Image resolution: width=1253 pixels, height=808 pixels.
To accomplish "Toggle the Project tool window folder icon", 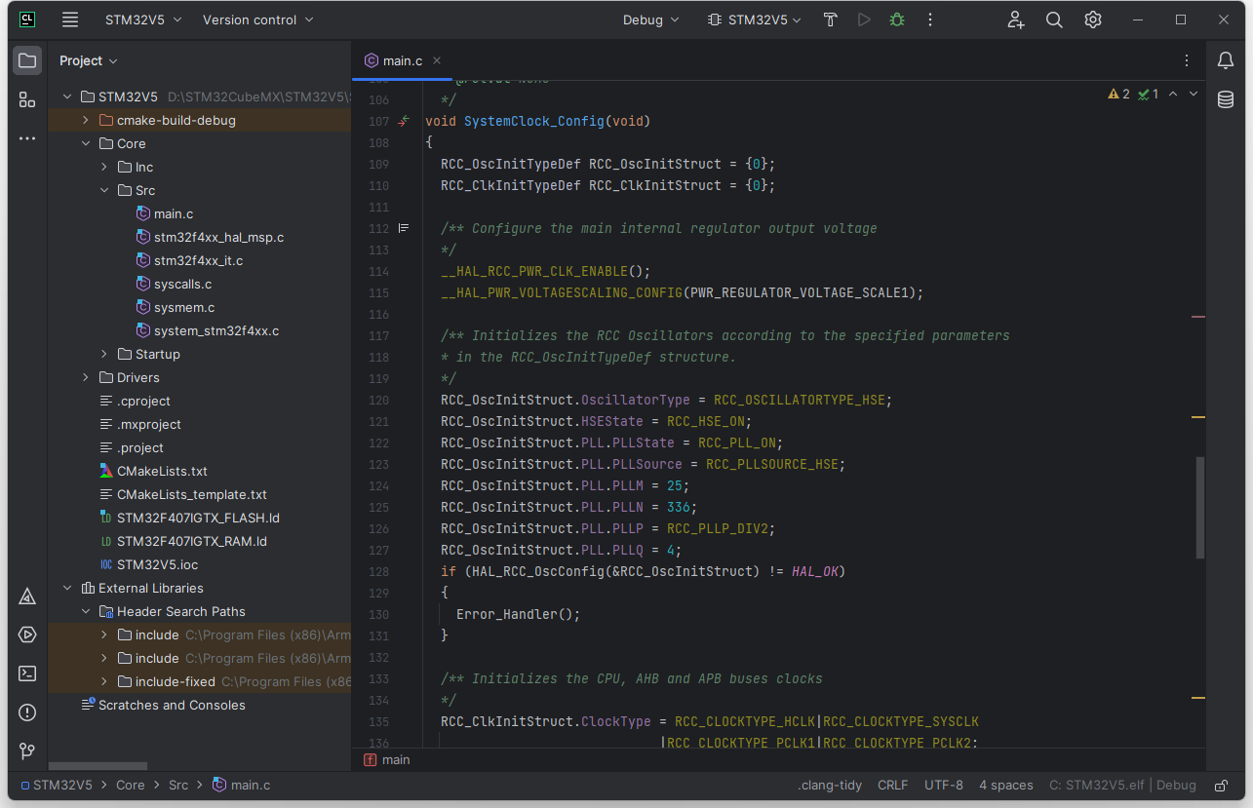I will (x=27, y=60).
